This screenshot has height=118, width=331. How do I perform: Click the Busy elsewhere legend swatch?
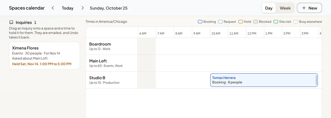(x=296, y=22)
